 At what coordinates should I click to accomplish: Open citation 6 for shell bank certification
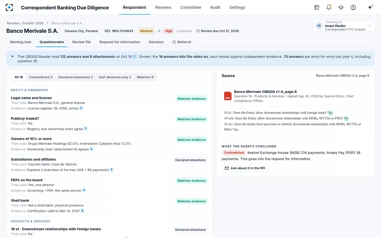pyautogui.click(x=83, y=211)
